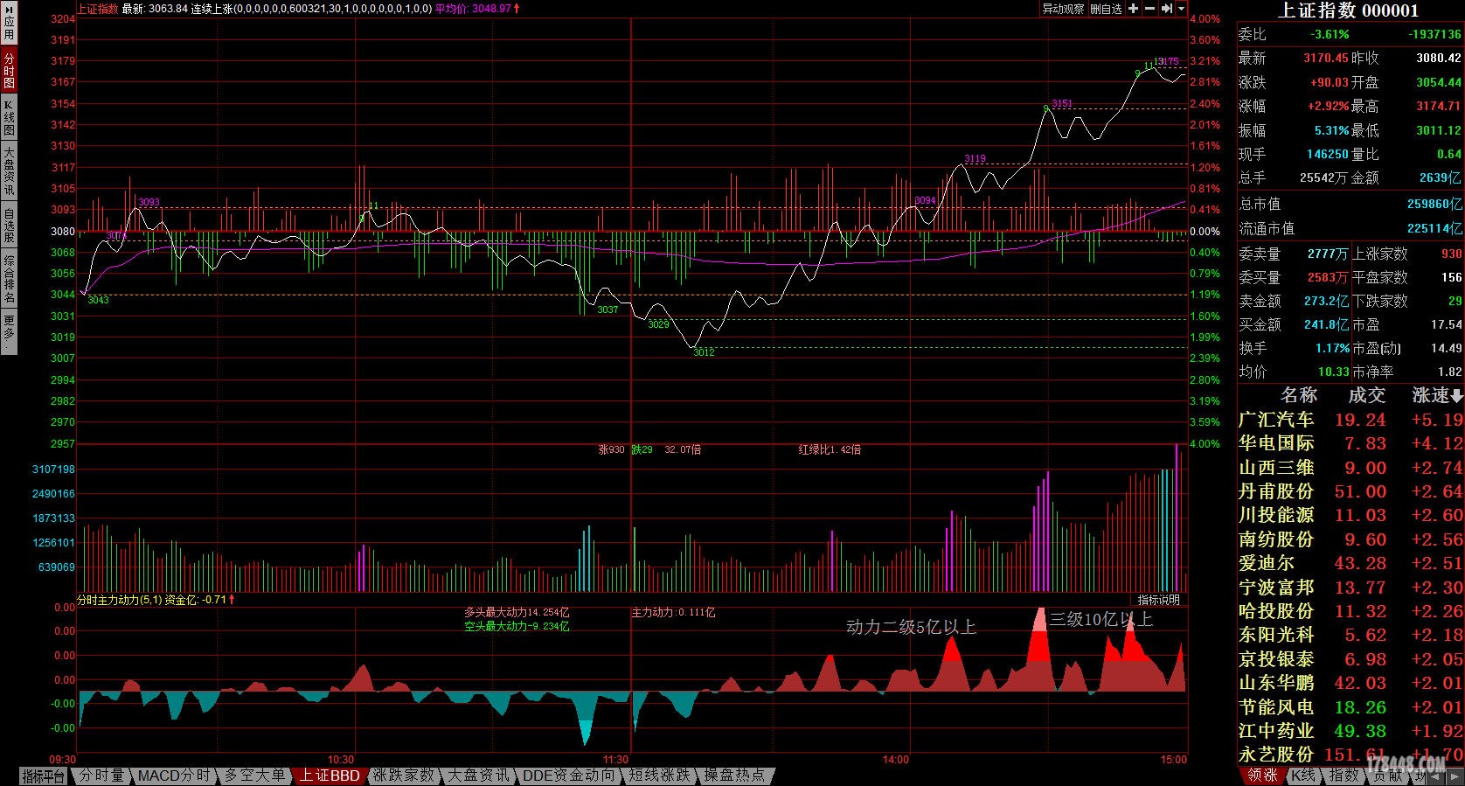Switch to the 多空大单 indicator tab
1465x786 pixels.
[254, 776]
